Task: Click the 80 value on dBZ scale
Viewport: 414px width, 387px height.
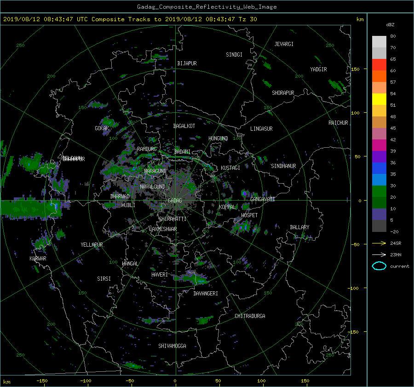Action: [x=393, y=36]
